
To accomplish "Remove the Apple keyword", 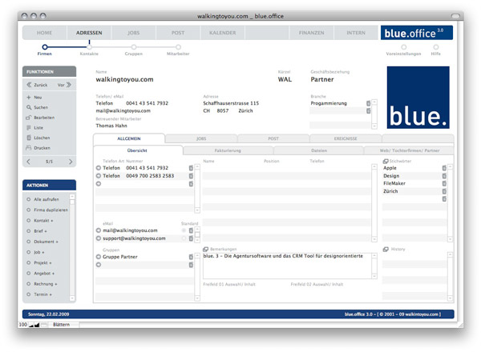I will click(x=444, y=168).
